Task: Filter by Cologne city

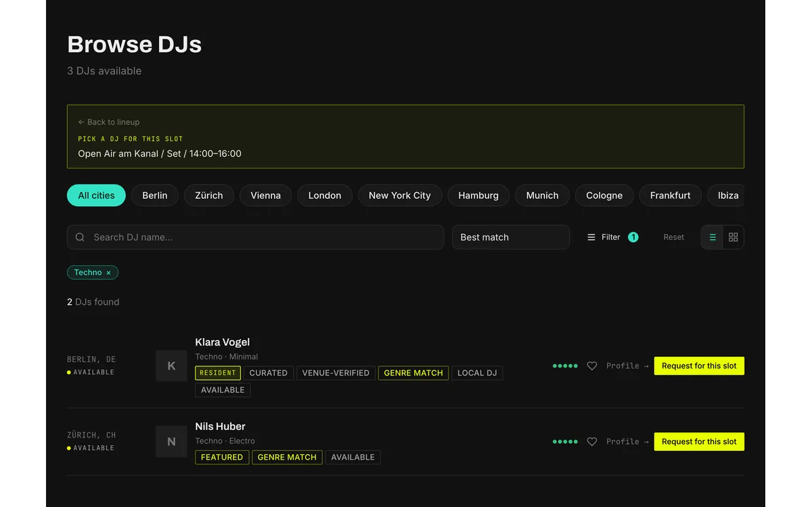Action: [x=604, y=195]
